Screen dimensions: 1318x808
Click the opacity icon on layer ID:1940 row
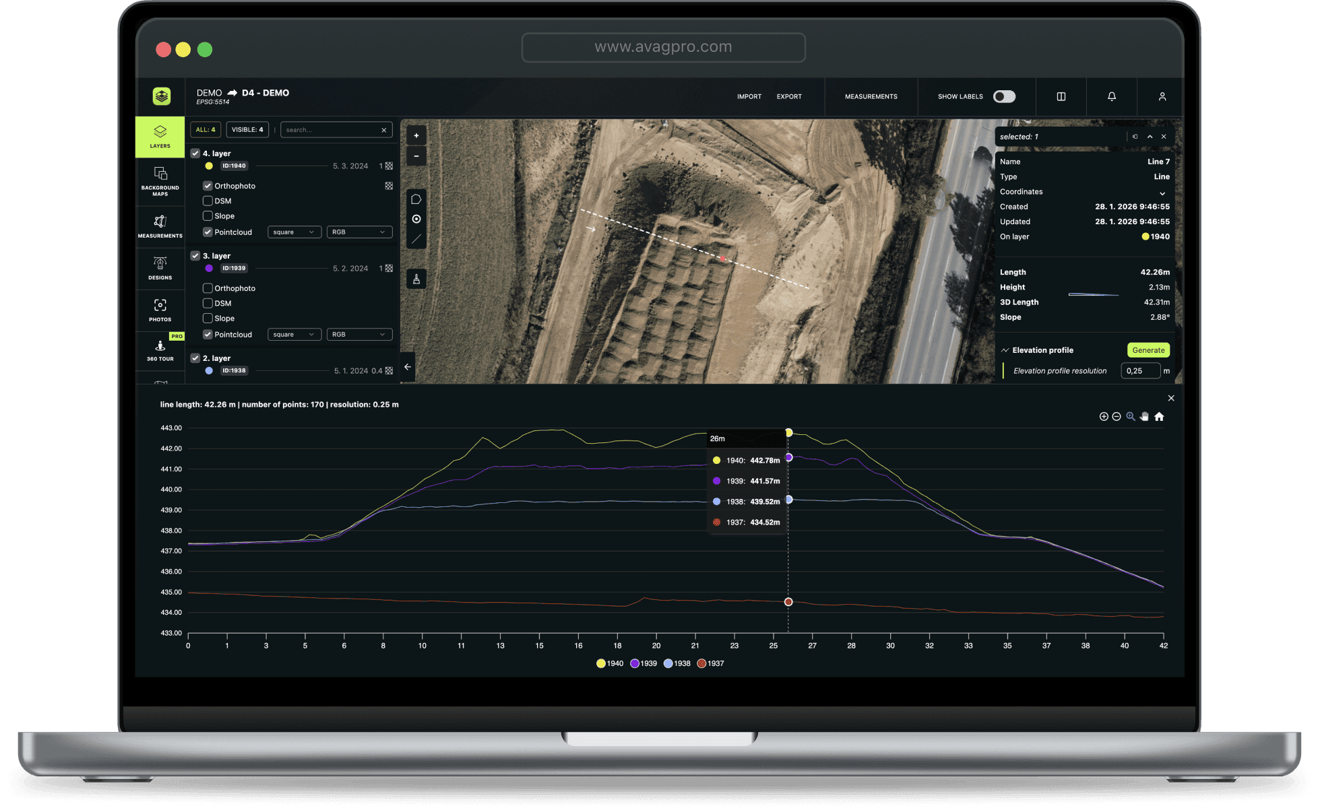(x=389, y=166)
